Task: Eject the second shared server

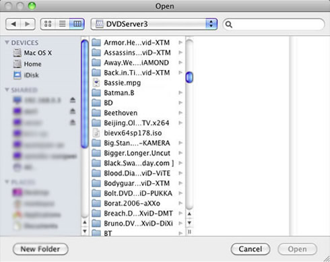Action: coord(73,111)
